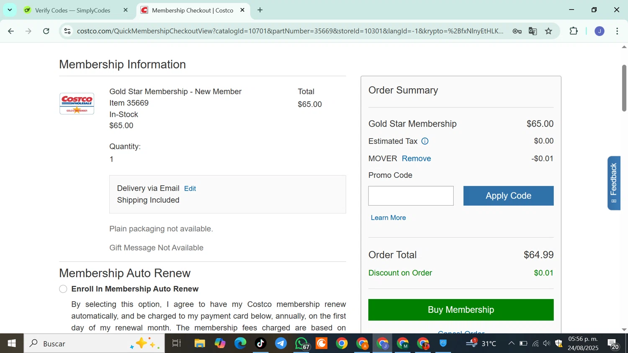Click the Discount on Order label
Screen dimensions: 628x353
400,273
